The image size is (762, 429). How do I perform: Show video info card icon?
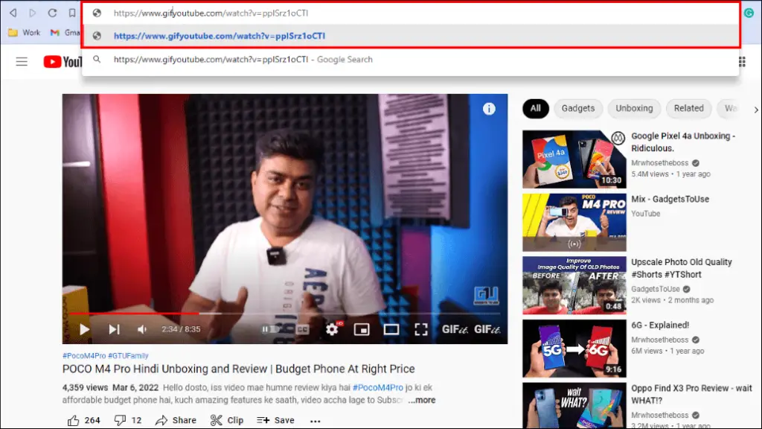click(x=489, y=109)
